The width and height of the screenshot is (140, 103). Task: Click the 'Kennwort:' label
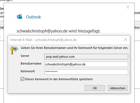[28, 71]
